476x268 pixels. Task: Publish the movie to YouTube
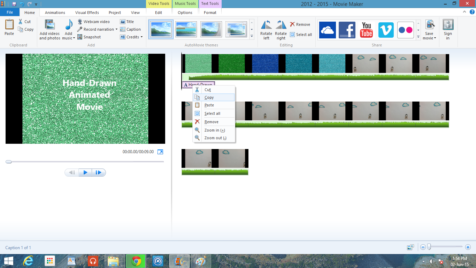[367, 30]
